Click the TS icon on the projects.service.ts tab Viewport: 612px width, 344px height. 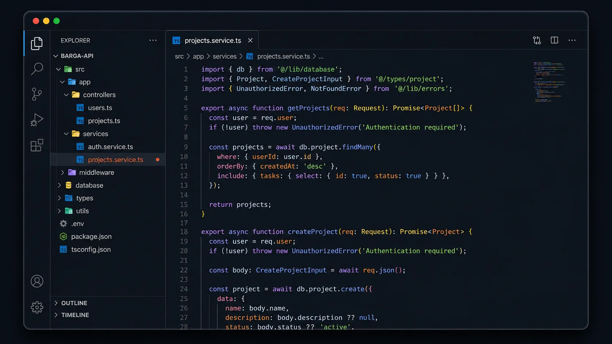(176, 41)
